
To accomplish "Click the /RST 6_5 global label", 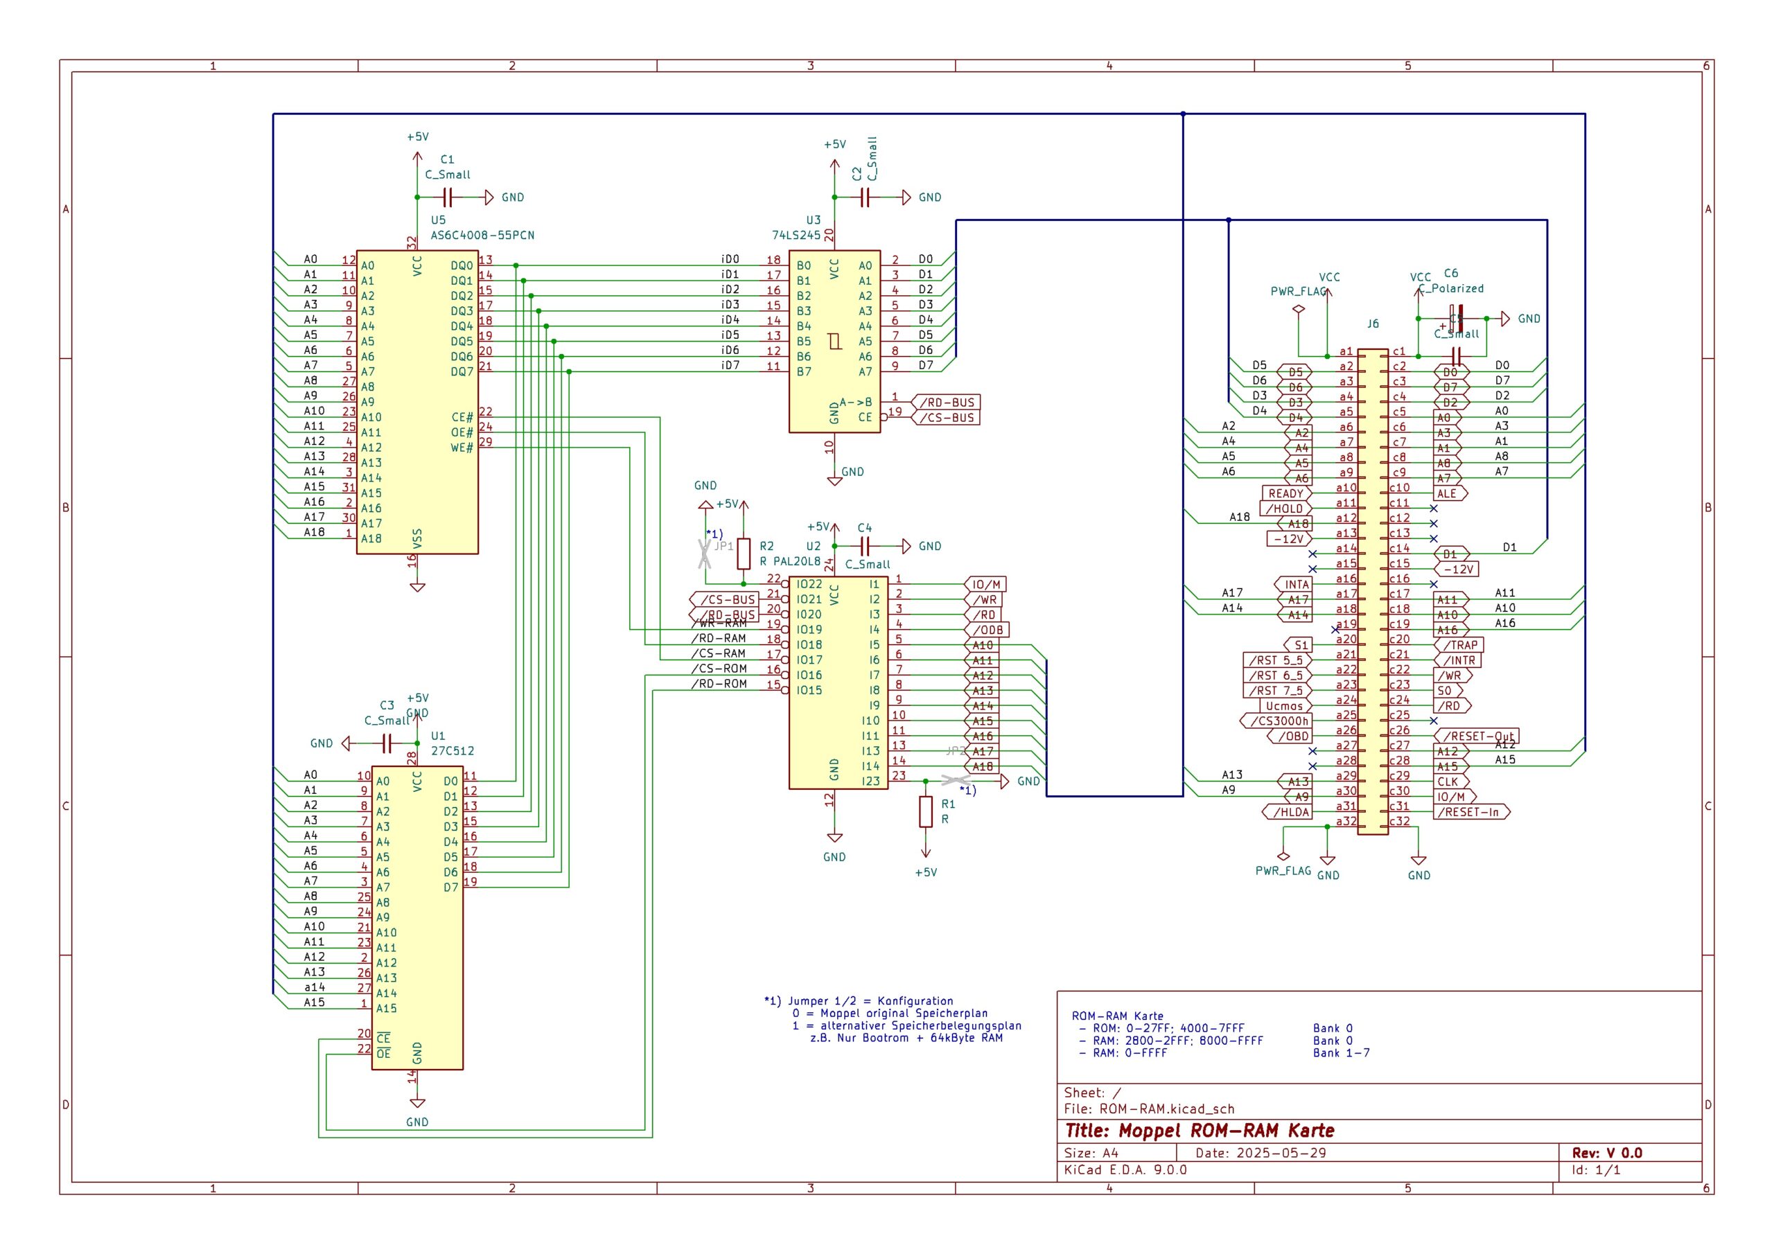I will pyautogui.click(x=1278, y=675).
